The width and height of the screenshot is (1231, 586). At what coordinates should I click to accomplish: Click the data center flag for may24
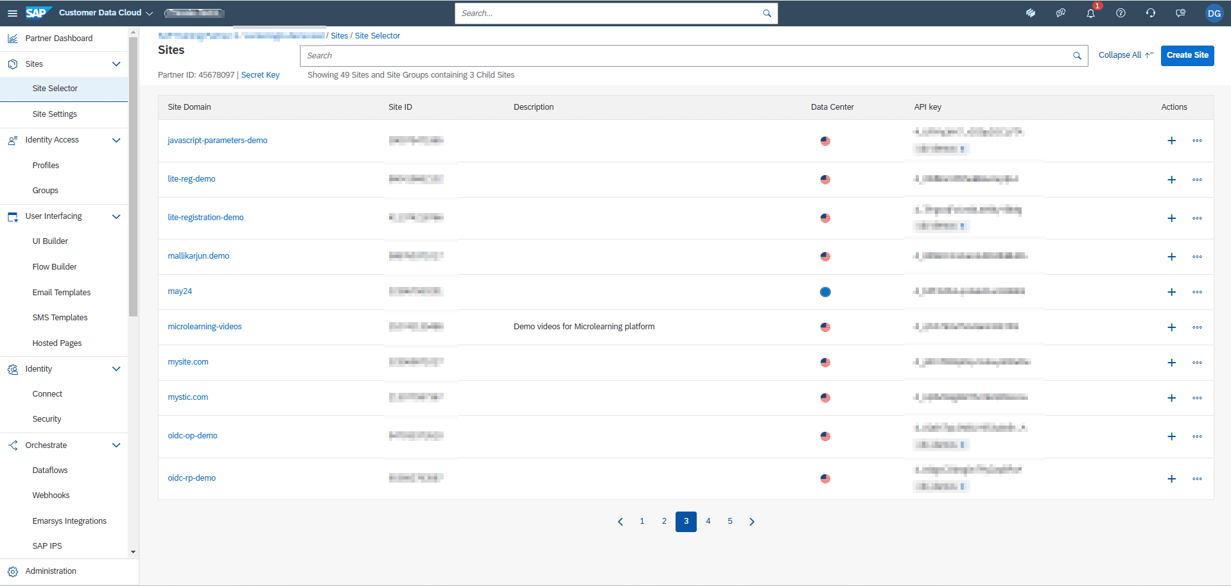tap(825, 292)
